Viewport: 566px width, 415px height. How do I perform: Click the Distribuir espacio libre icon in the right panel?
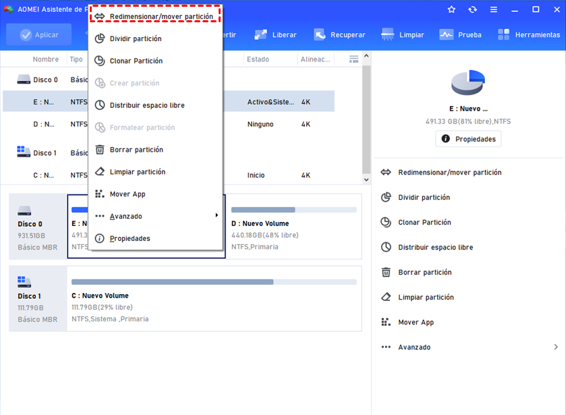tap(386, 247)
